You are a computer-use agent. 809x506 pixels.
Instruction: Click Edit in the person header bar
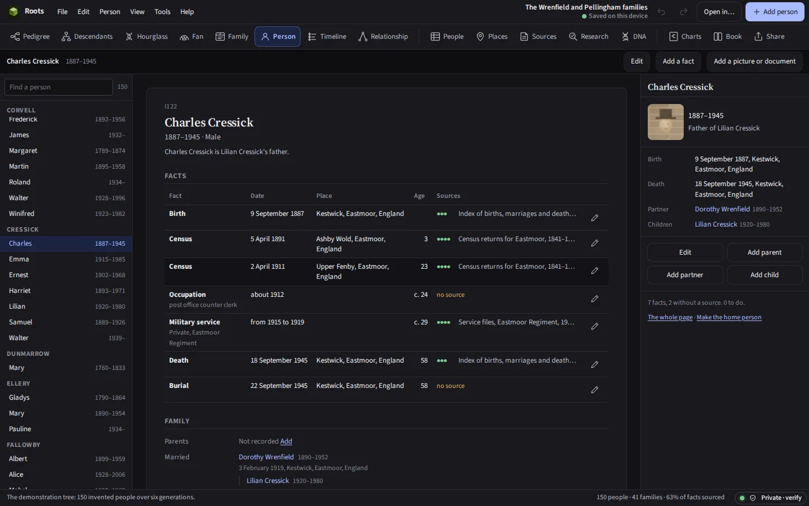tap(637, 61)
